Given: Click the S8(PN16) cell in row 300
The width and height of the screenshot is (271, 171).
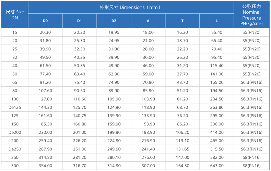Looking at the screenshot, I should (x=252, y=166).
